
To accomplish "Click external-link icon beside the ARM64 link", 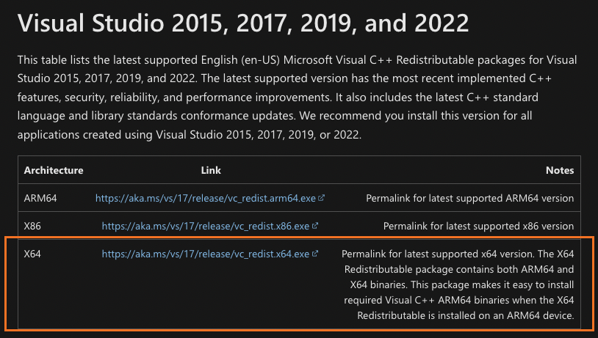I will (x=322, y=198).
